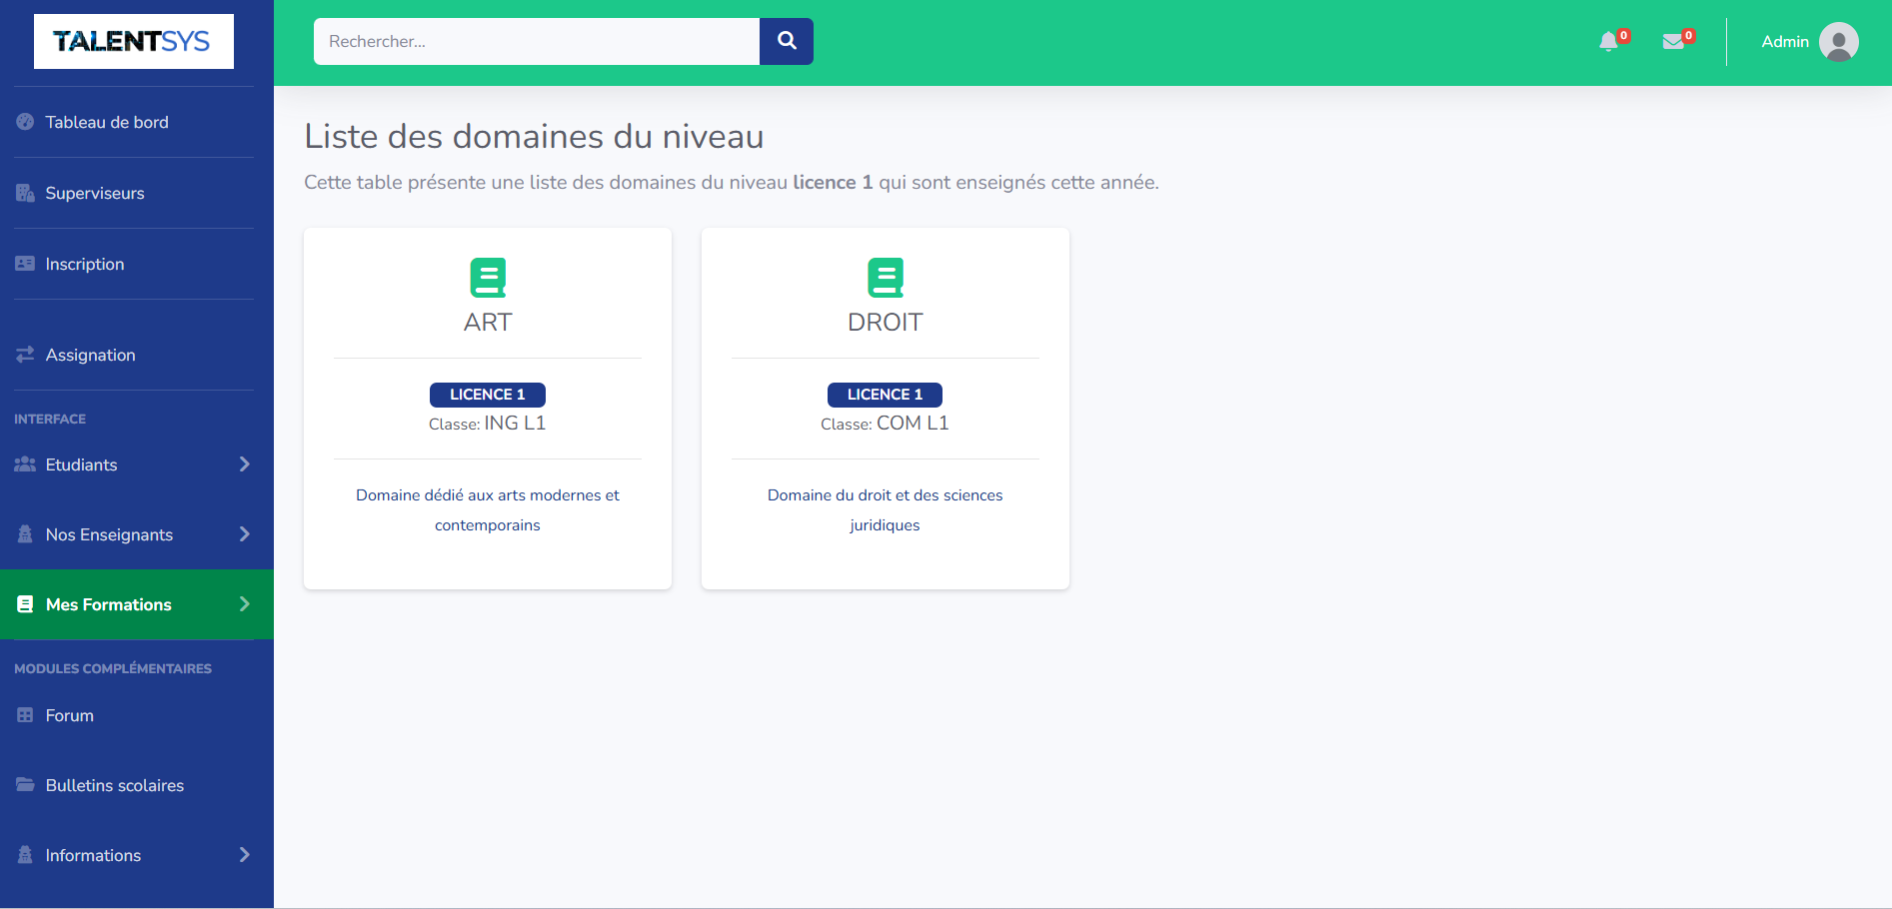Go to Superviseurs page
This screenshot has width=1892, height=909.
pyautogui.click(x=95, y=193)
